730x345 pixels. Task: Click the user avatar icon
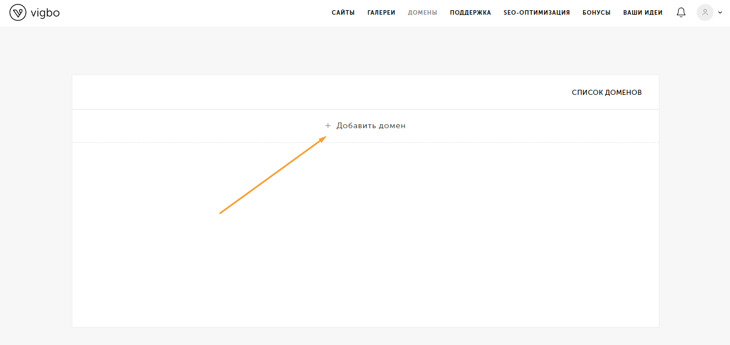point(705,12)
